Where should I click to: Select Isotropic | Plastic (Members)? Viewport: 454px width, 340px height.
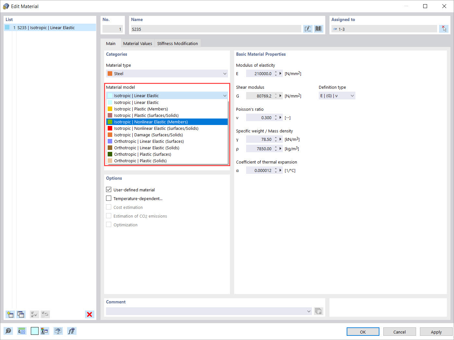[167, 109]
